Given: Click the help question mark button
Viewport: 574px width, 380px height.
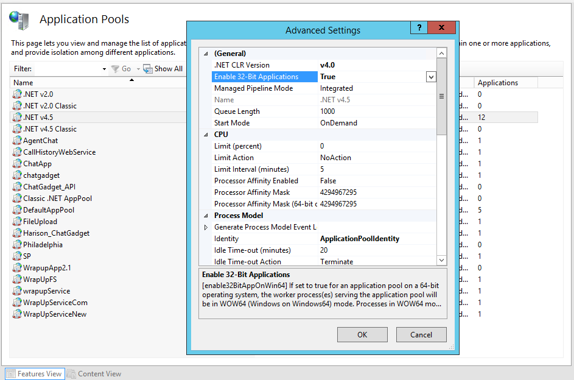Looking at the screenshot, I should [x=419, y=28].
